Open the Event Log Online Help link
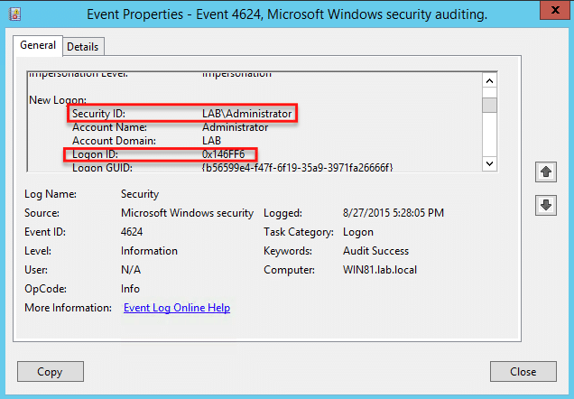Viewport: 574px width, 399px height. tap(177, 308)
